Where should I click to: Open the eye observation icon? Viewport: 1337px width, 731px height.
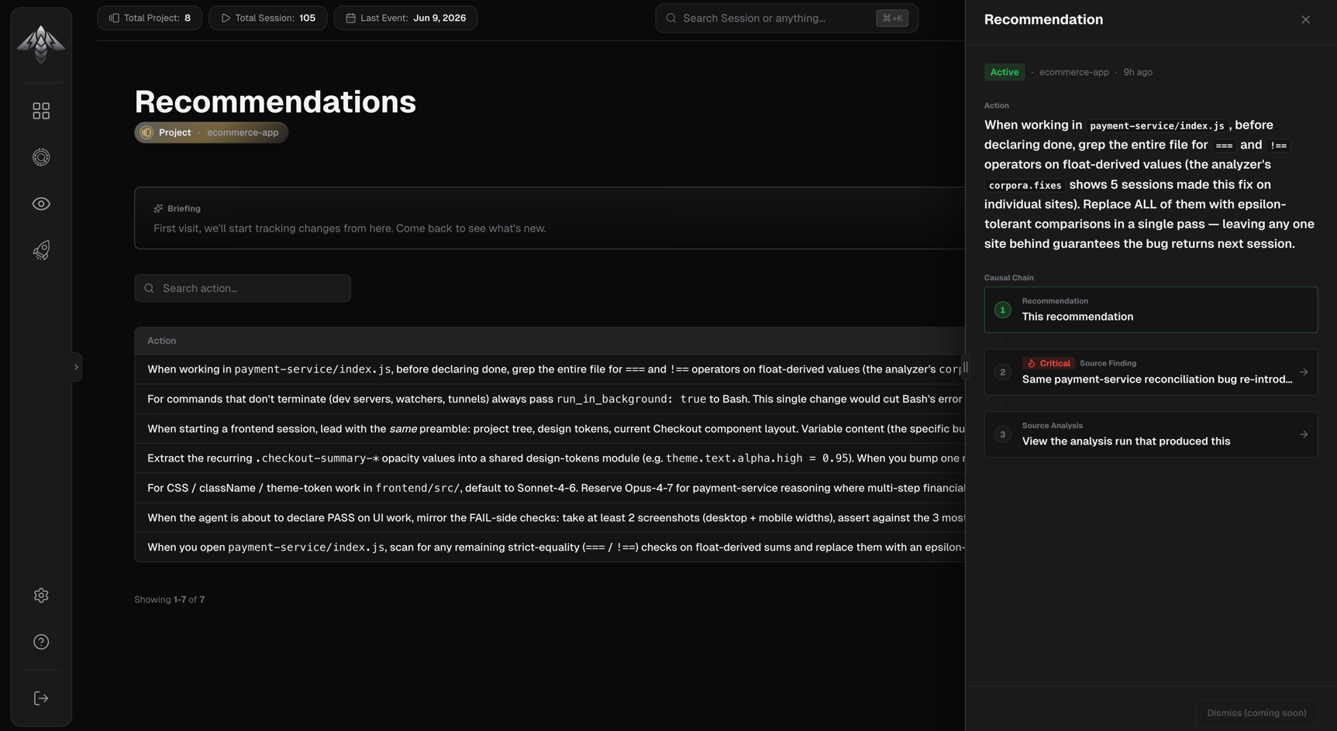coord(41,204)
